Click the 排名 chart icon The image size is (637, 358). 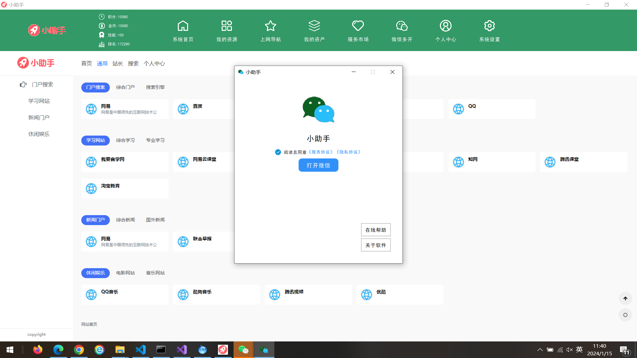click(102, 44)
